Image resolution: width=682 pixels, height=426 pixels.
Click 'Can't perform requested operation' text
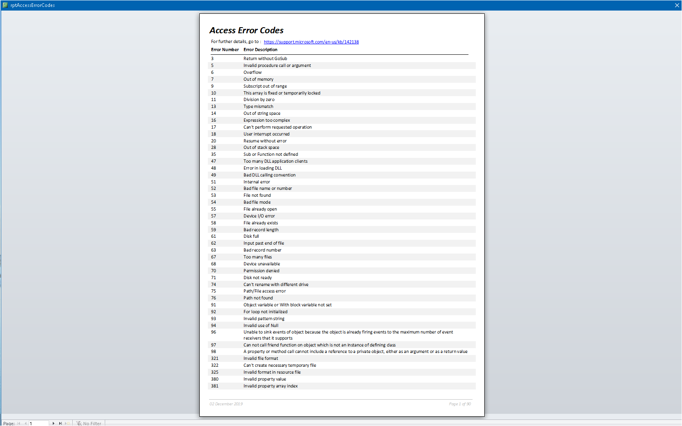[x=278, y=127]
